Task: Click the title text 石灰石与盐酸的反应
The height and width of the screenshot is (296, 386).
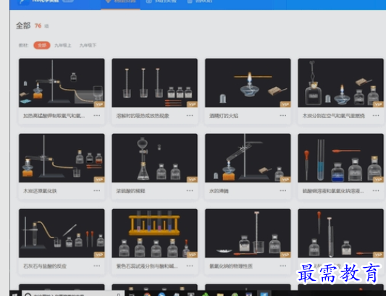Action: coord(45,266)
